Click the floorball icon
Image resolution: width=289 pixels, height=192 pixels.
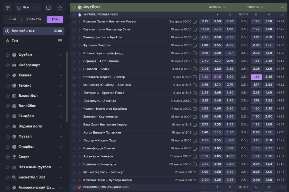point(14,147)
